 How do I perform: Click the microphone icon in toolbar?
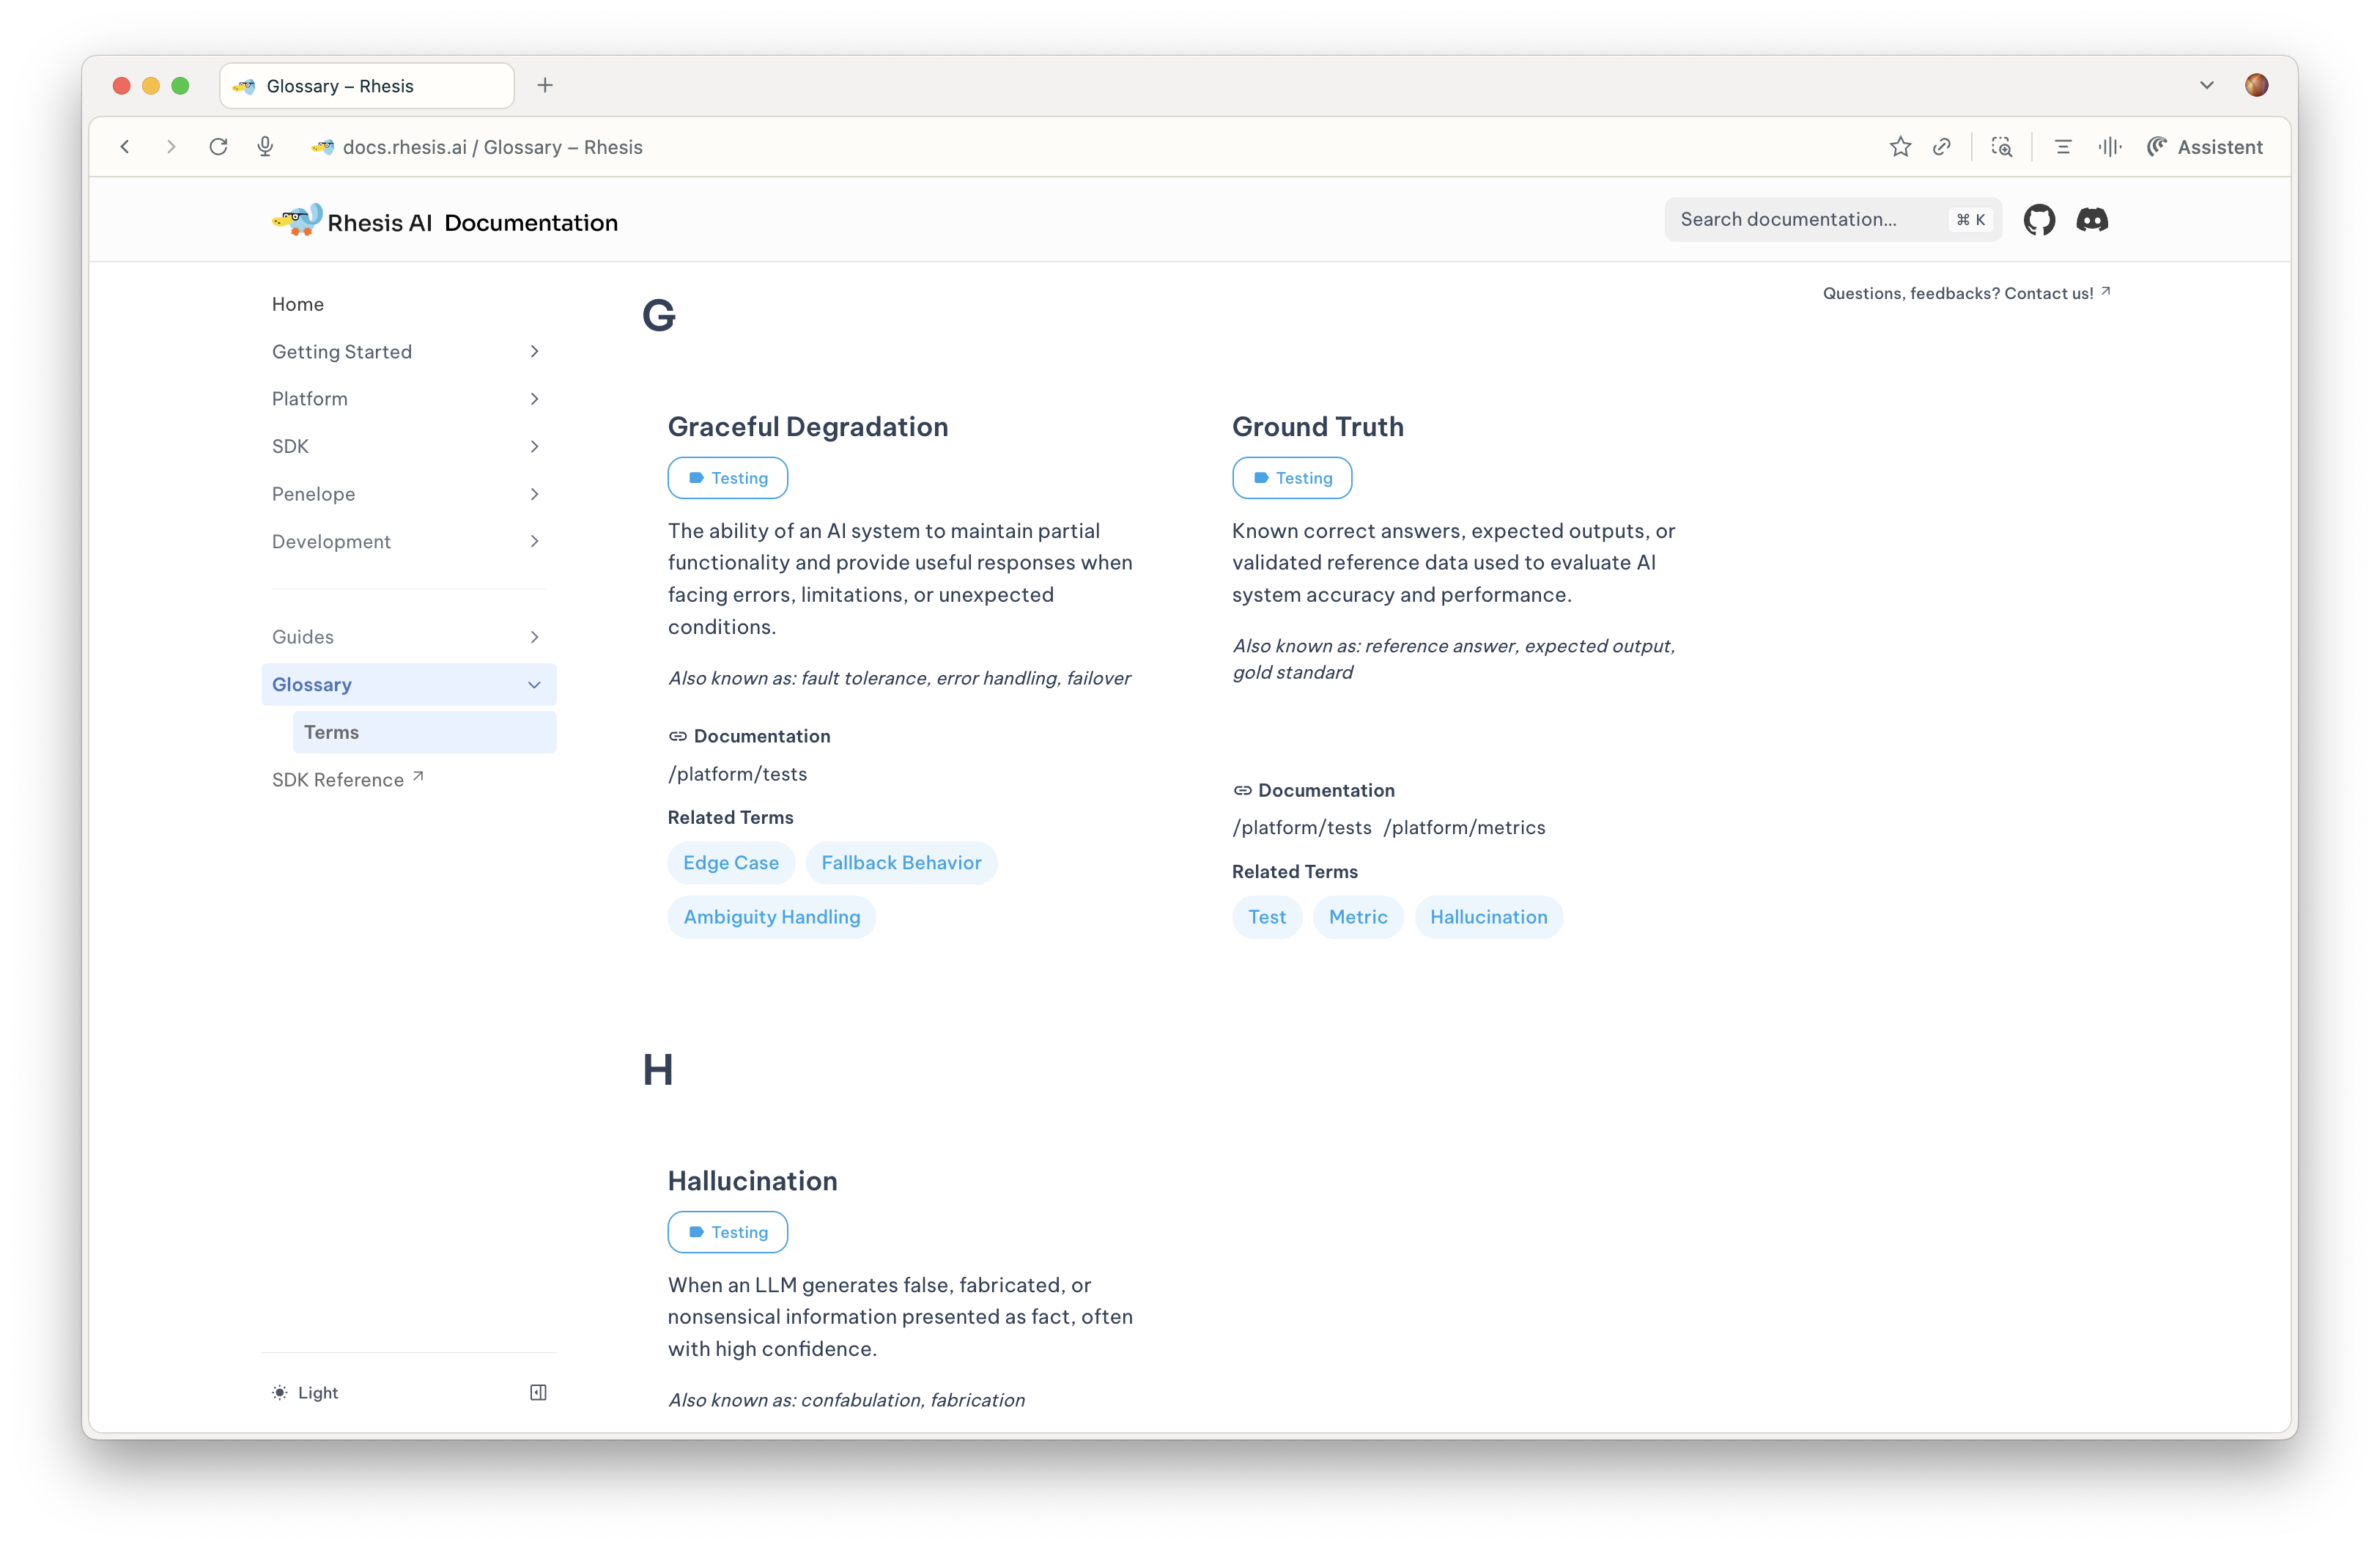pyautogui.click(x=265, y=147)
